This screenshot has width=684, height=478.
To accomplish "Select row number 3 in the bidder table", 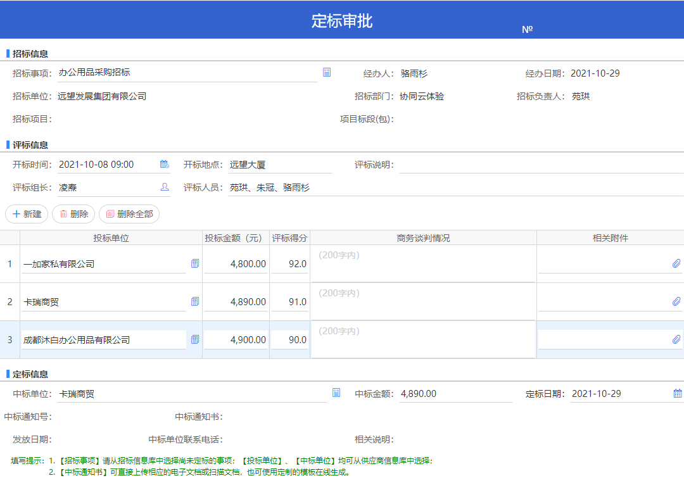I will (x=9, y=340).
